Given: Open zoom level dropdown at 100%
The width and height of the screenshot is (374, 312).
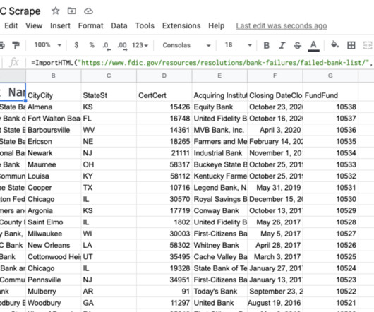Looking at the screenshot, I should (48, 45).
